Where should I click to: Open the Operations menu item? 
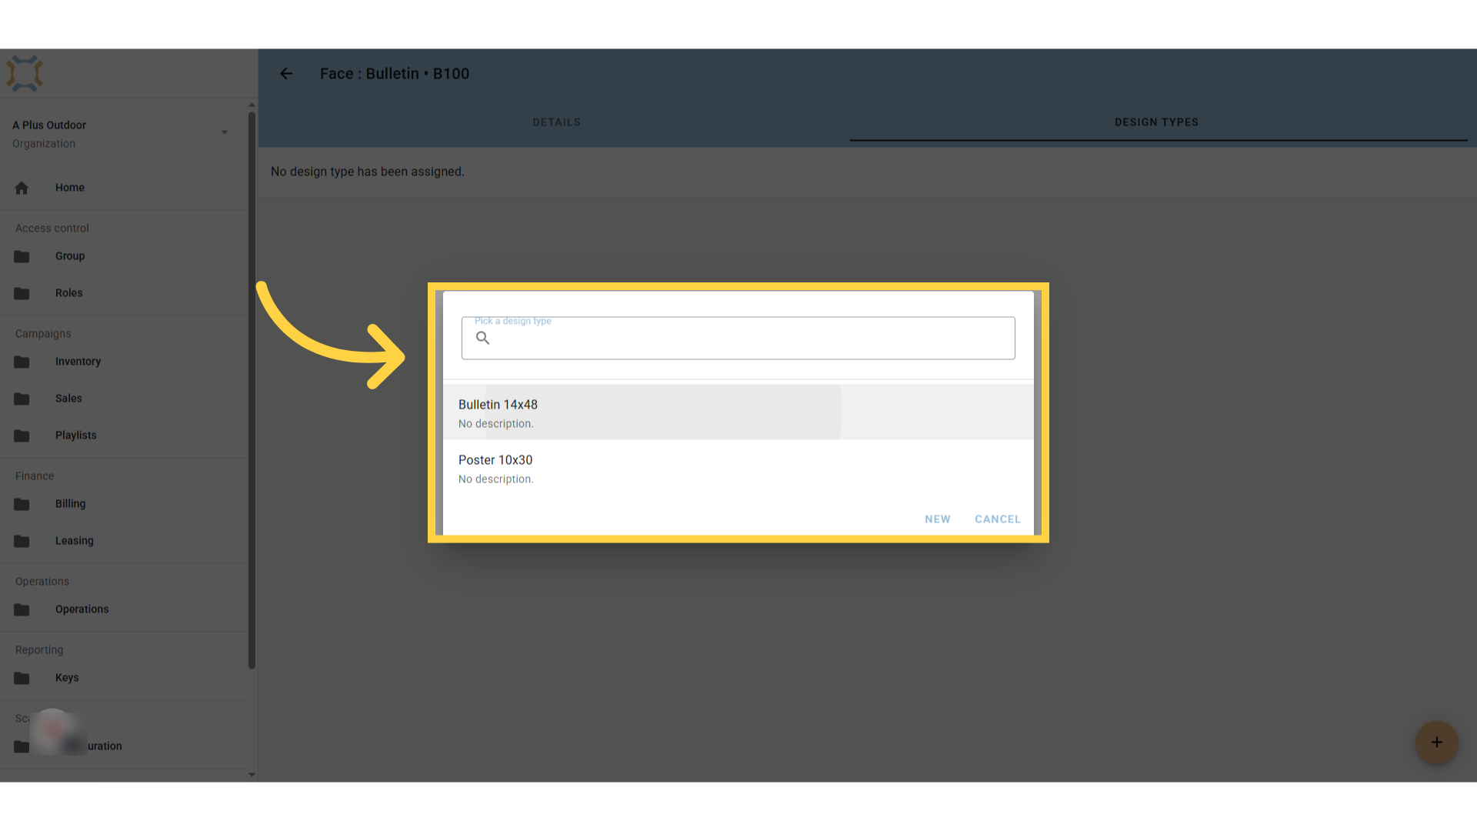pyautogui.click(x=124, y=609)
